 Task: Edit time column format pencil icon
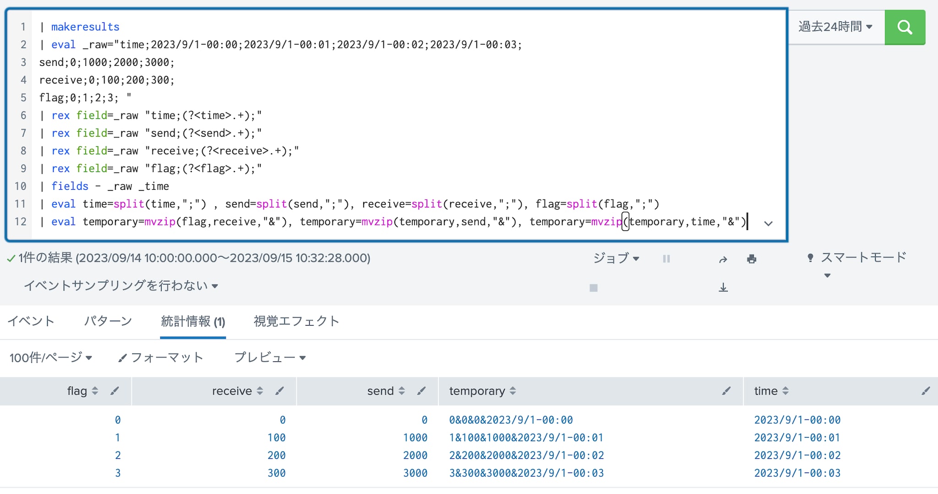[x=926, y=391]
